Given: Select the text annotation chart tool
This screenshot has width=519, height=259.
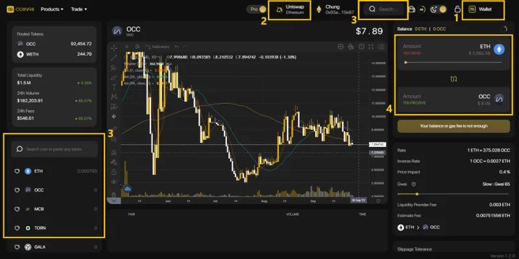Looking at the screenshot, I should (114, 87).
